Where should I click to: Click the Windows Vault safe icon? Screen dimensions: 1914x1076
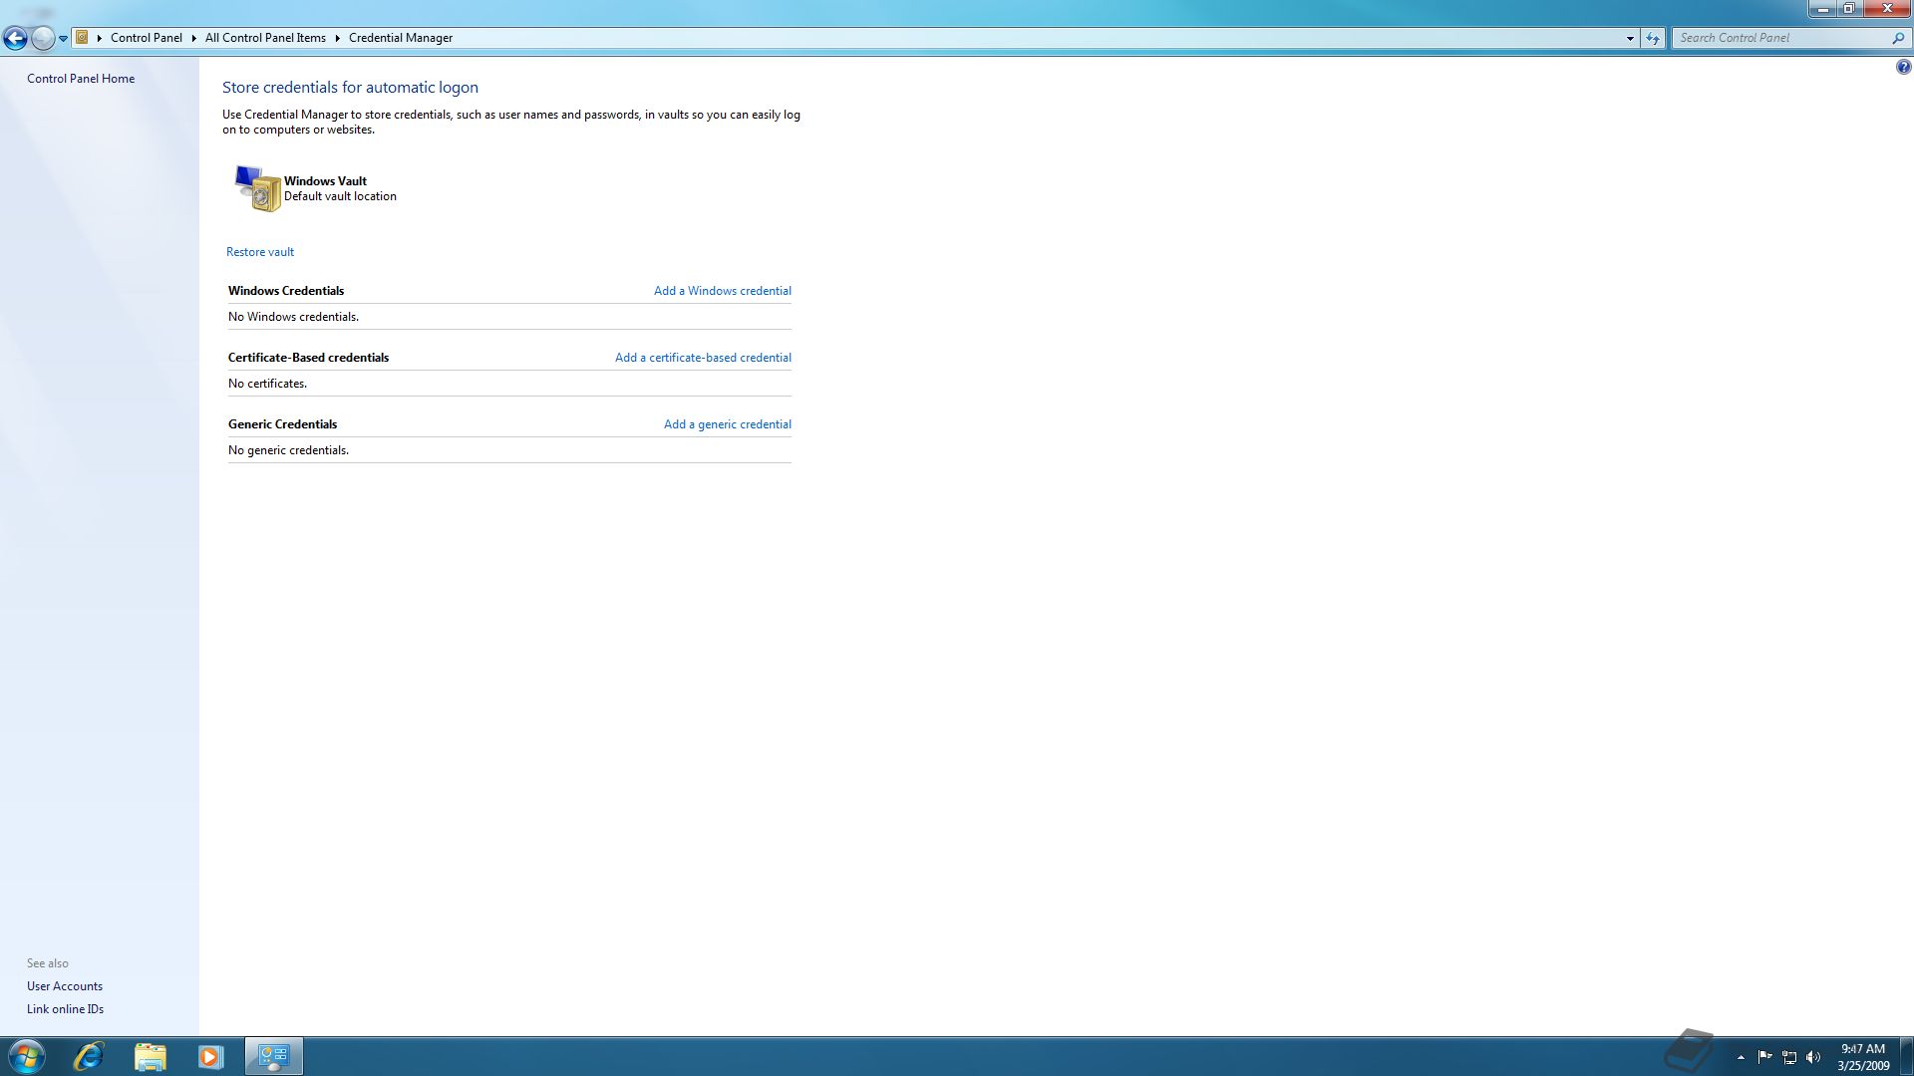tap(257, 188)
